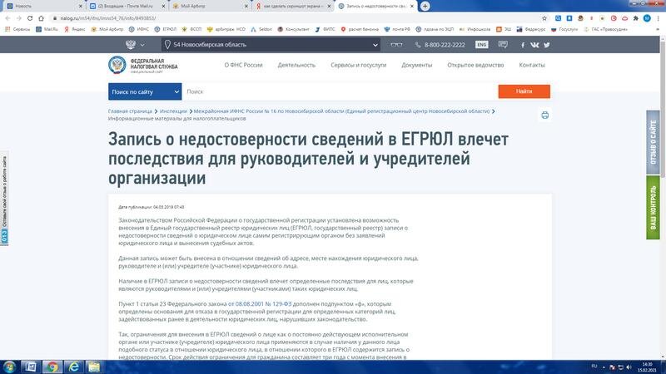
Task: Open the Поиск по сайту dropdown
Action: click(x=145, y=91)
